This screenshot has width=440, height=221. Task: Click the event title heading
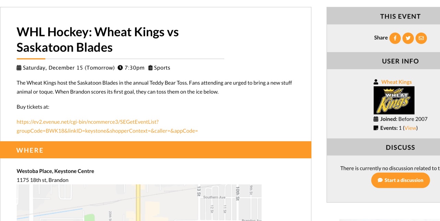98,39
